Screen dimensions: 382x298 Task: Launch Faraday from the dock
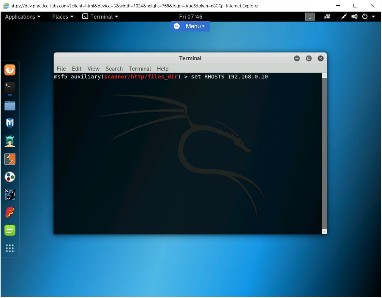point(10,212)
